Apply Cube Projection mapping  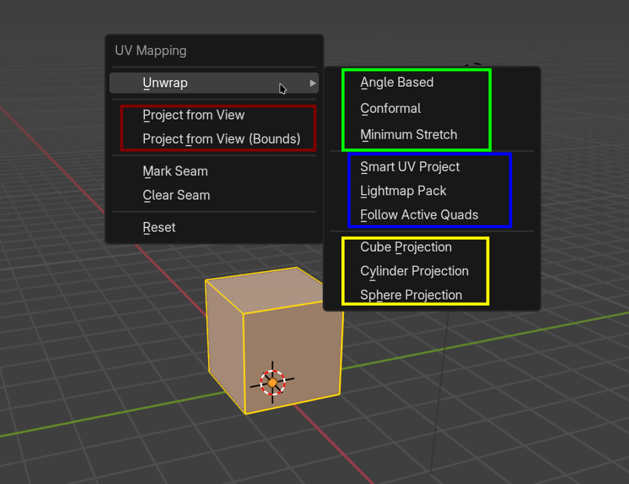click(406, 247)
